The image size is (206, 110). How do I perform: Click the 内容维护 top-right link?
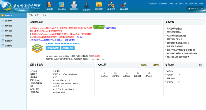[163, 4]
